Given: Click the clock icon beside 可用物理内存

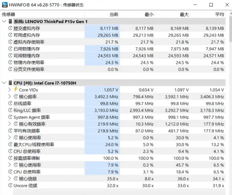Looking at the screenshot, I should pos(10,56).
